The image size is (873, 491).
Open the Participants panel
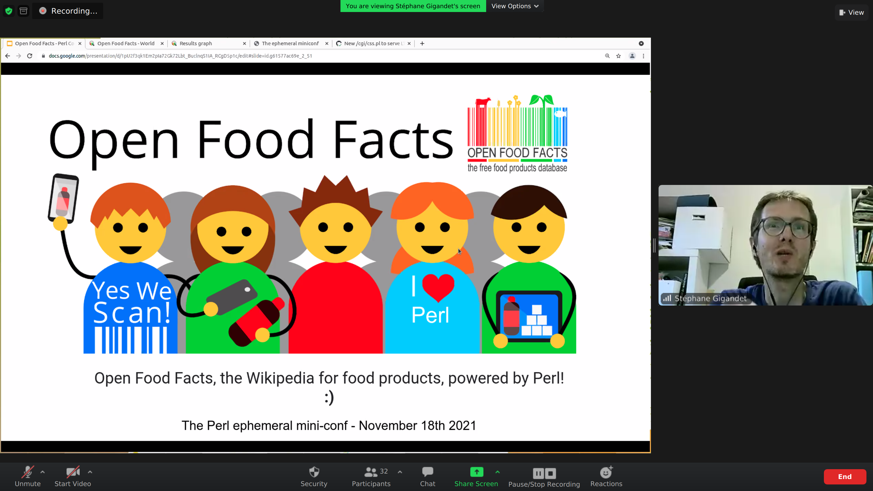(x=371, y=477)
